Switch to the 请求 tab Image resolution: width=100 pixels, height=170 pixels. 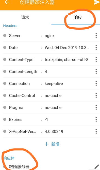(25, 17)
